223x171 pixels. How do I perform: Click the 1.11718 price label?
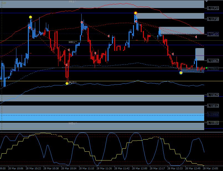213,19
